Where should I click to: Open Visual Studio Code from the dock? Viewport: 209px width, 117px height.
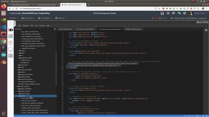4,27
